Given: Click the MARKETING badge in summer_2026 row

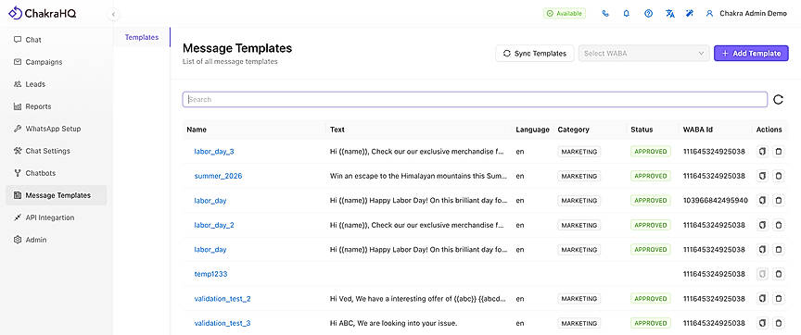Looking at the screenshot, I should click(579, 176).
